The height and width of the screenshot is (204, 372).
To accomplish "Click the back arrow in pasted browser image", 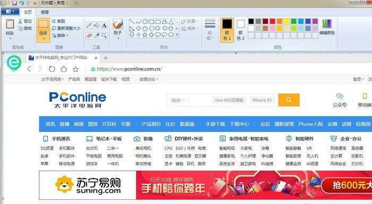I will coord(29,69).
